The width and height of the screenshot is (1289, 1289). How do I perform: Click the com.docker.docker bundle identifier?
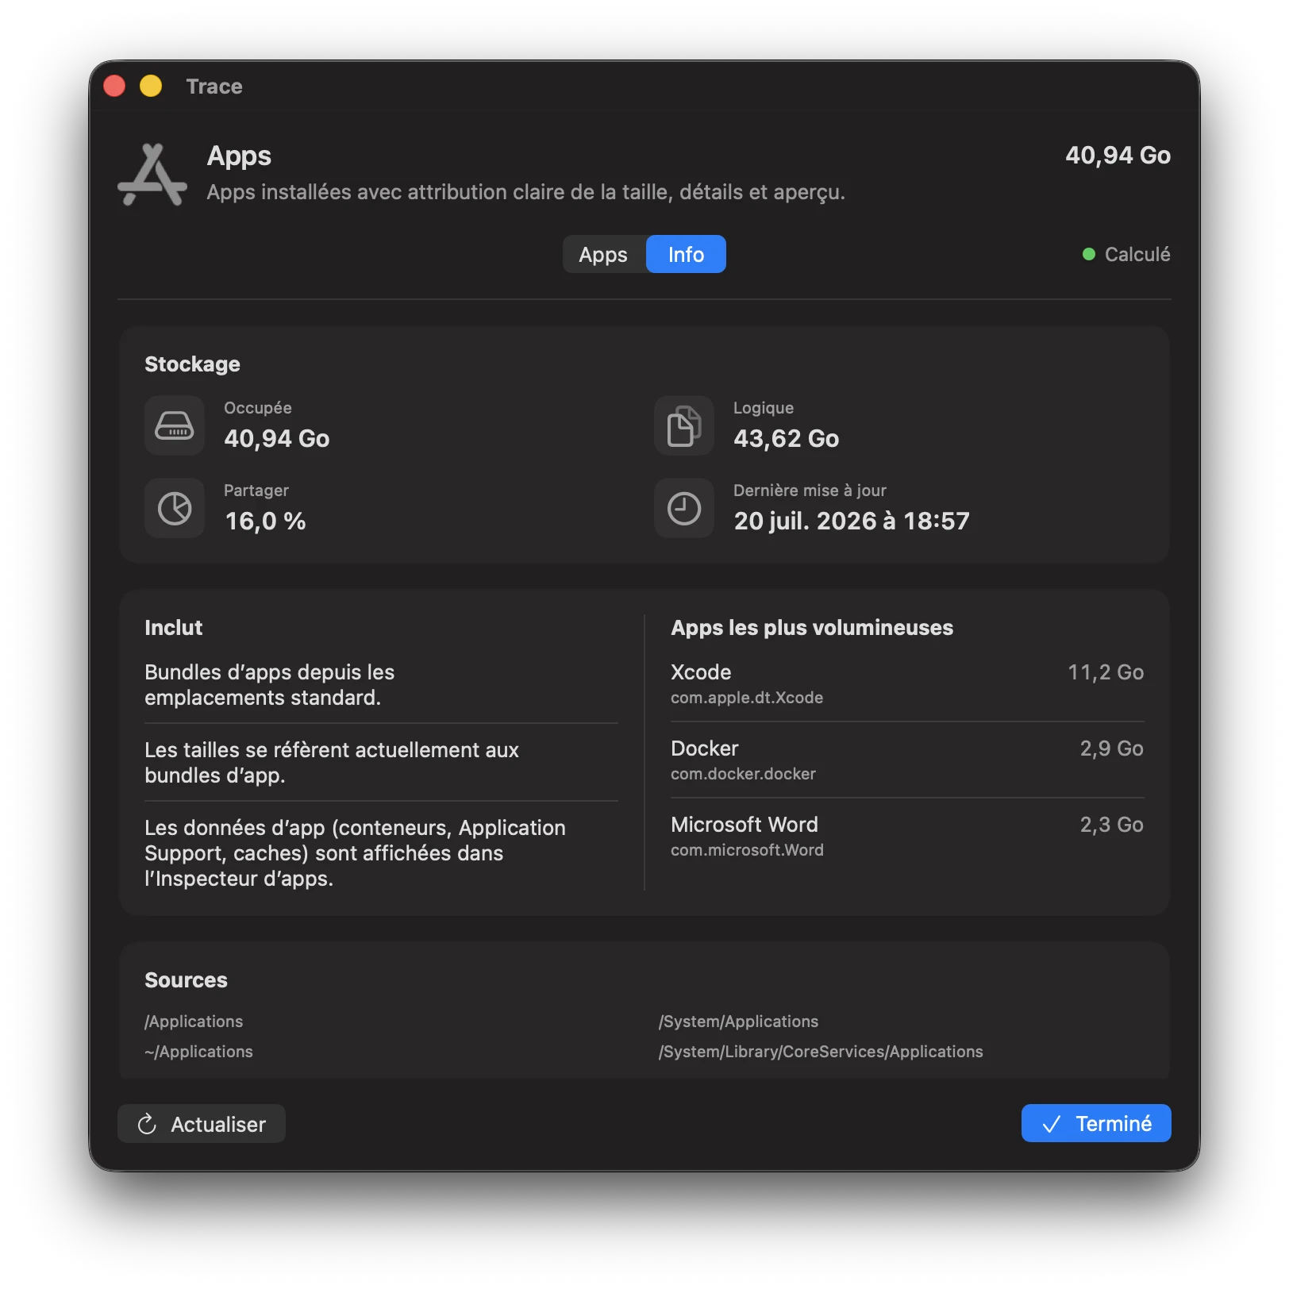pos(743,774)
